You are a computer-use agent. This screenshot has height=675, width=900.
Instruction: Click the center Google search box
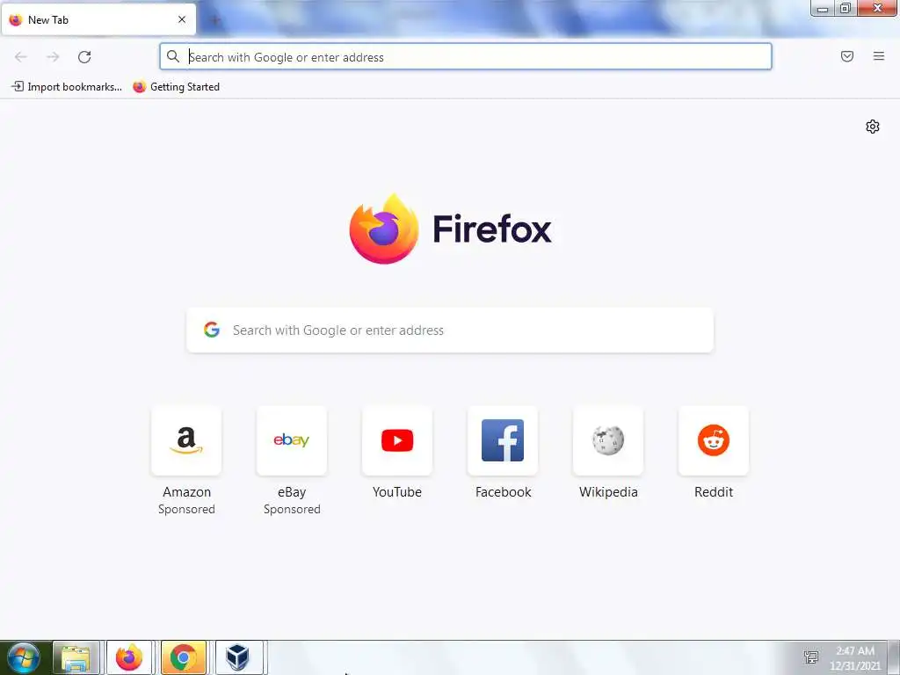click(450, 330)
